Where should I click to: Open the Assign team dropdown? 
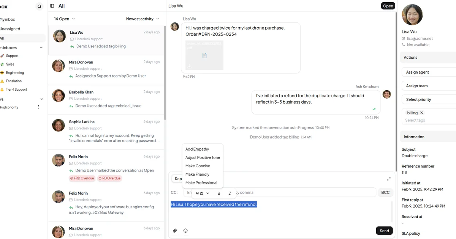pyautogui.click(x=429, y=86)
